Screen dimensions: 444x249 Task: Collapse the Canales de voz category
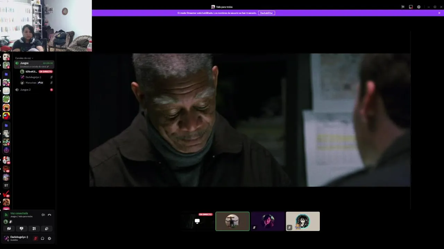[24, 58]
